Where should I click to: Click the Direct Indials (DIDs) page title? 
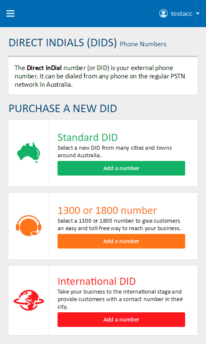click(63, 43)
